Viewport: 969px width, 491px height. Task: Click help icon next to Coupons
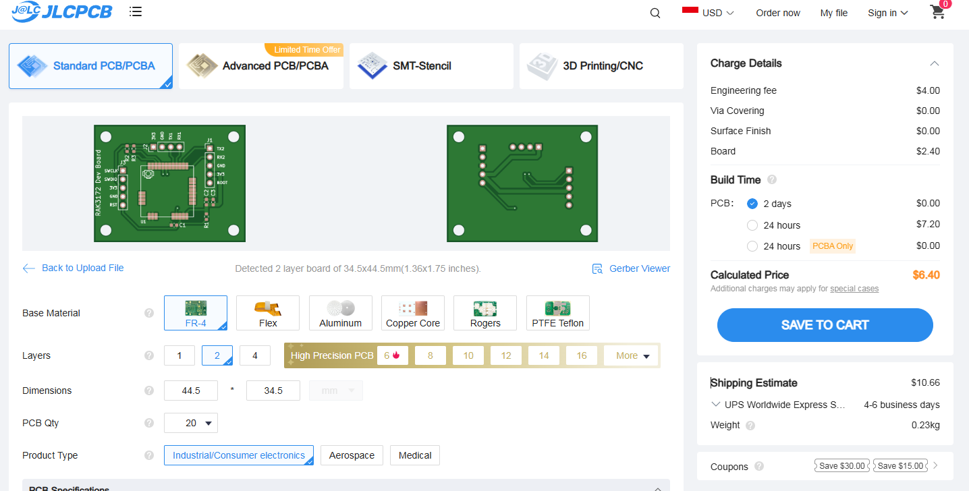click(759, 466)
